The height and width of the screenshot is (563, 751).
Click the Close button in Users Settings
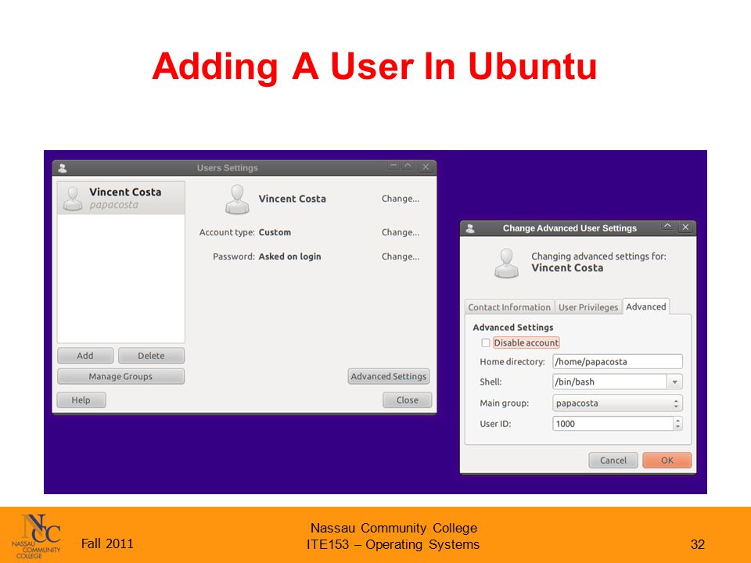[407, 400]
